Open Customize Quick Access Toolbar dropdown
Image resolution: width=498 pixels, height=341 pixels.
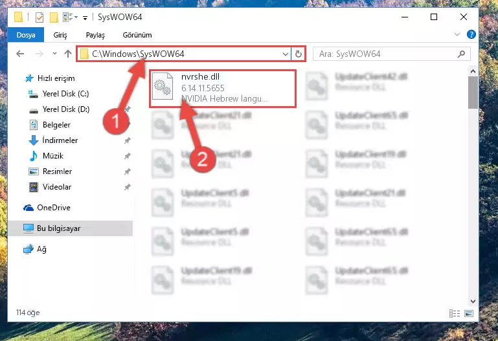coord(85,17)
